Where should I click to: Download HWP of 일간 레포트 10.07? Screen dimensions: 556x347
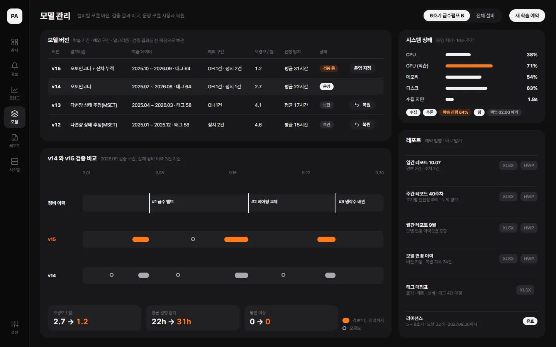529,165
